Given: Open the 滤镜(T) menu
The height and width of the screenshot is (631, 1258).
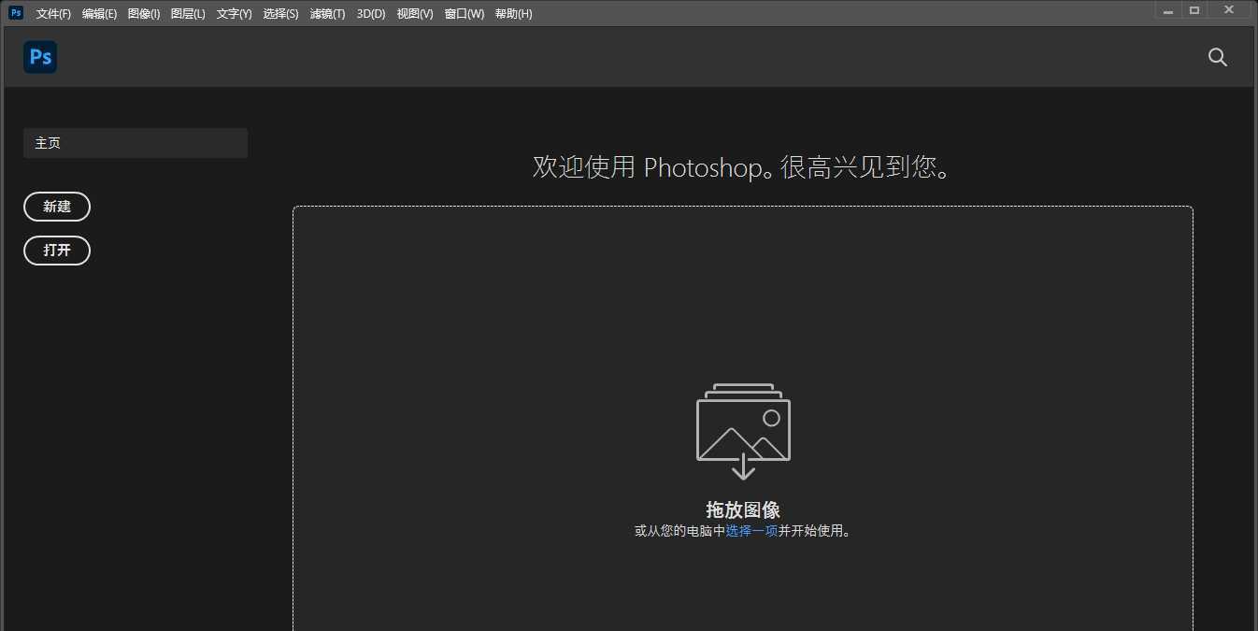Looking at the screenshot, I should pyautogui.click(x=326, y=13).
